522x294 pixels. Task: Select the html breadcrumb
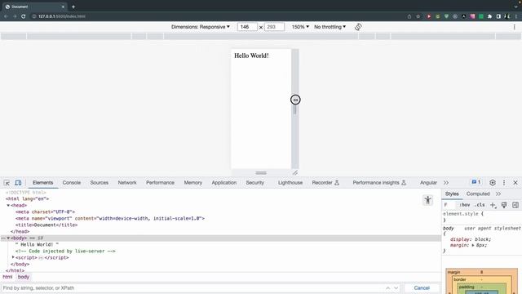[7, 277]
